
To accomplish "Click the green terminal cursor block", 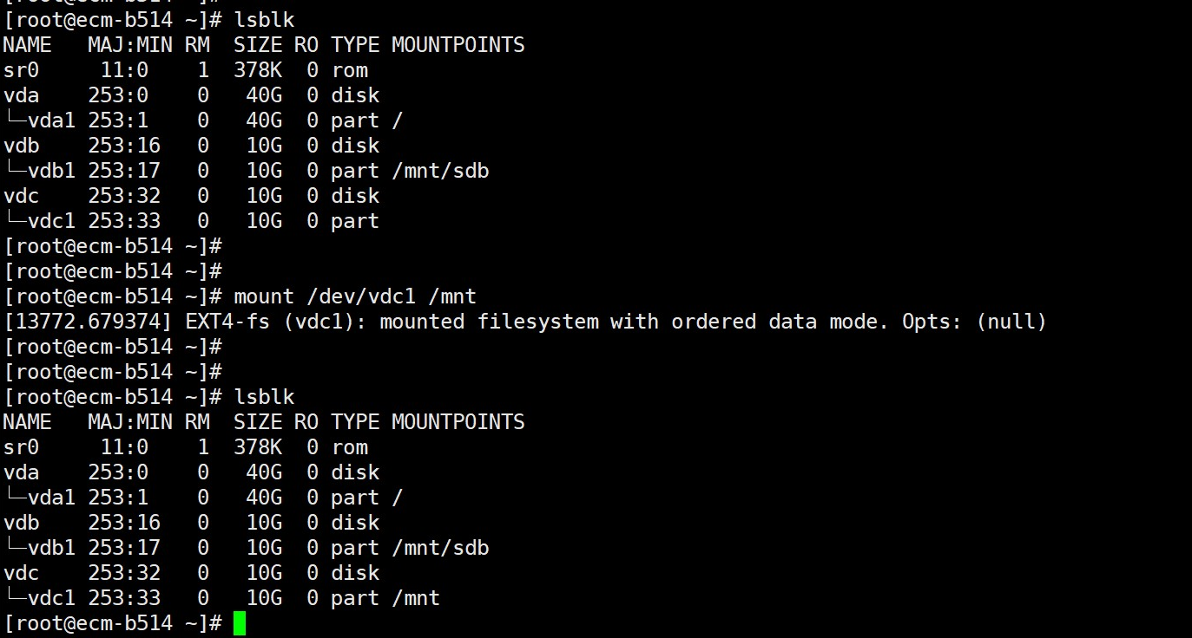I will point(240,623).
